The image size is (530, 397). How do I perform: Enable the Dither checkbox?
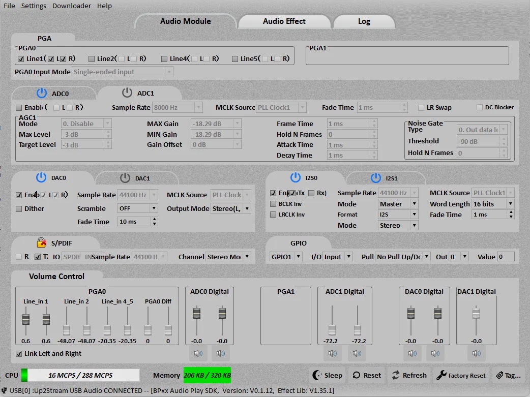coord(19,208)
